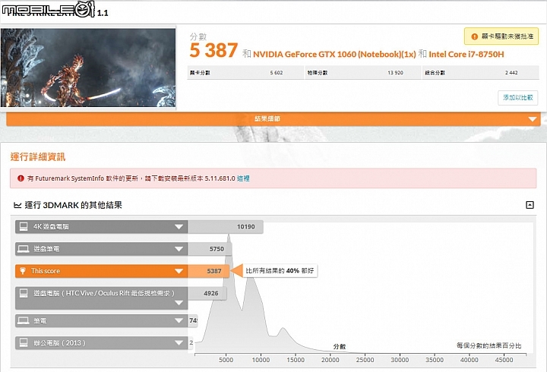Click the NVIDIA GeForce GTX 1060 (Notebook) link

tap(334, 55)
